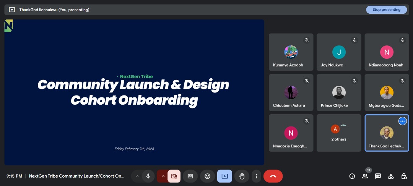Image resolution: width=413 pixels, height=186 pixels.
Task: Click muted mic icon on Joy Ndukwe tile
Action: click(x=355, y=40)
